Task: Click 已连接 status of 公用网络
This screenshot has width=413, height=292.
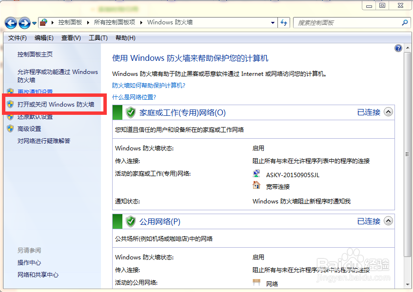Action: tap(369, 221)
